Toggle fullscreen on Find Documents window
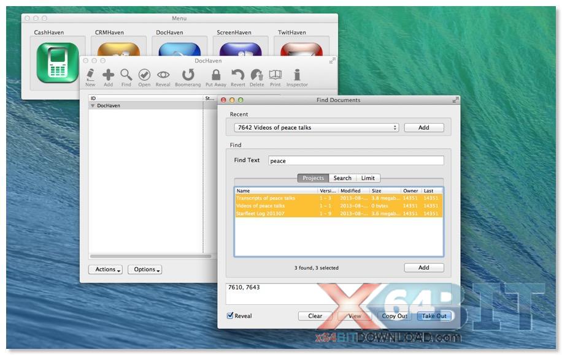Image resolution: width=562 pixels, height=355 pixels. pyautogui.click(x=455, y=100)
